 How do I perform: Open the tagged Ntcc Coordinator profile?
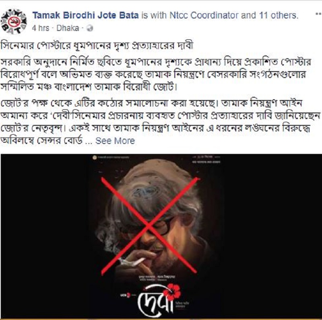point(204,15)
